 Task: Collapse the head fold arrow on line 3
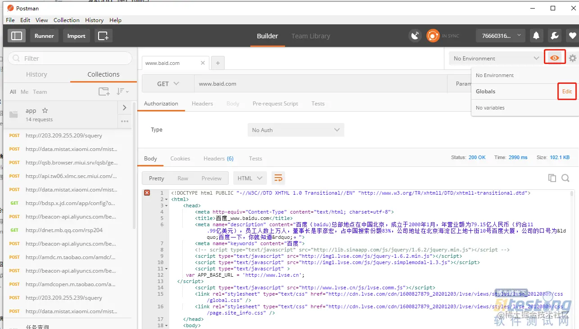(167, 206)
